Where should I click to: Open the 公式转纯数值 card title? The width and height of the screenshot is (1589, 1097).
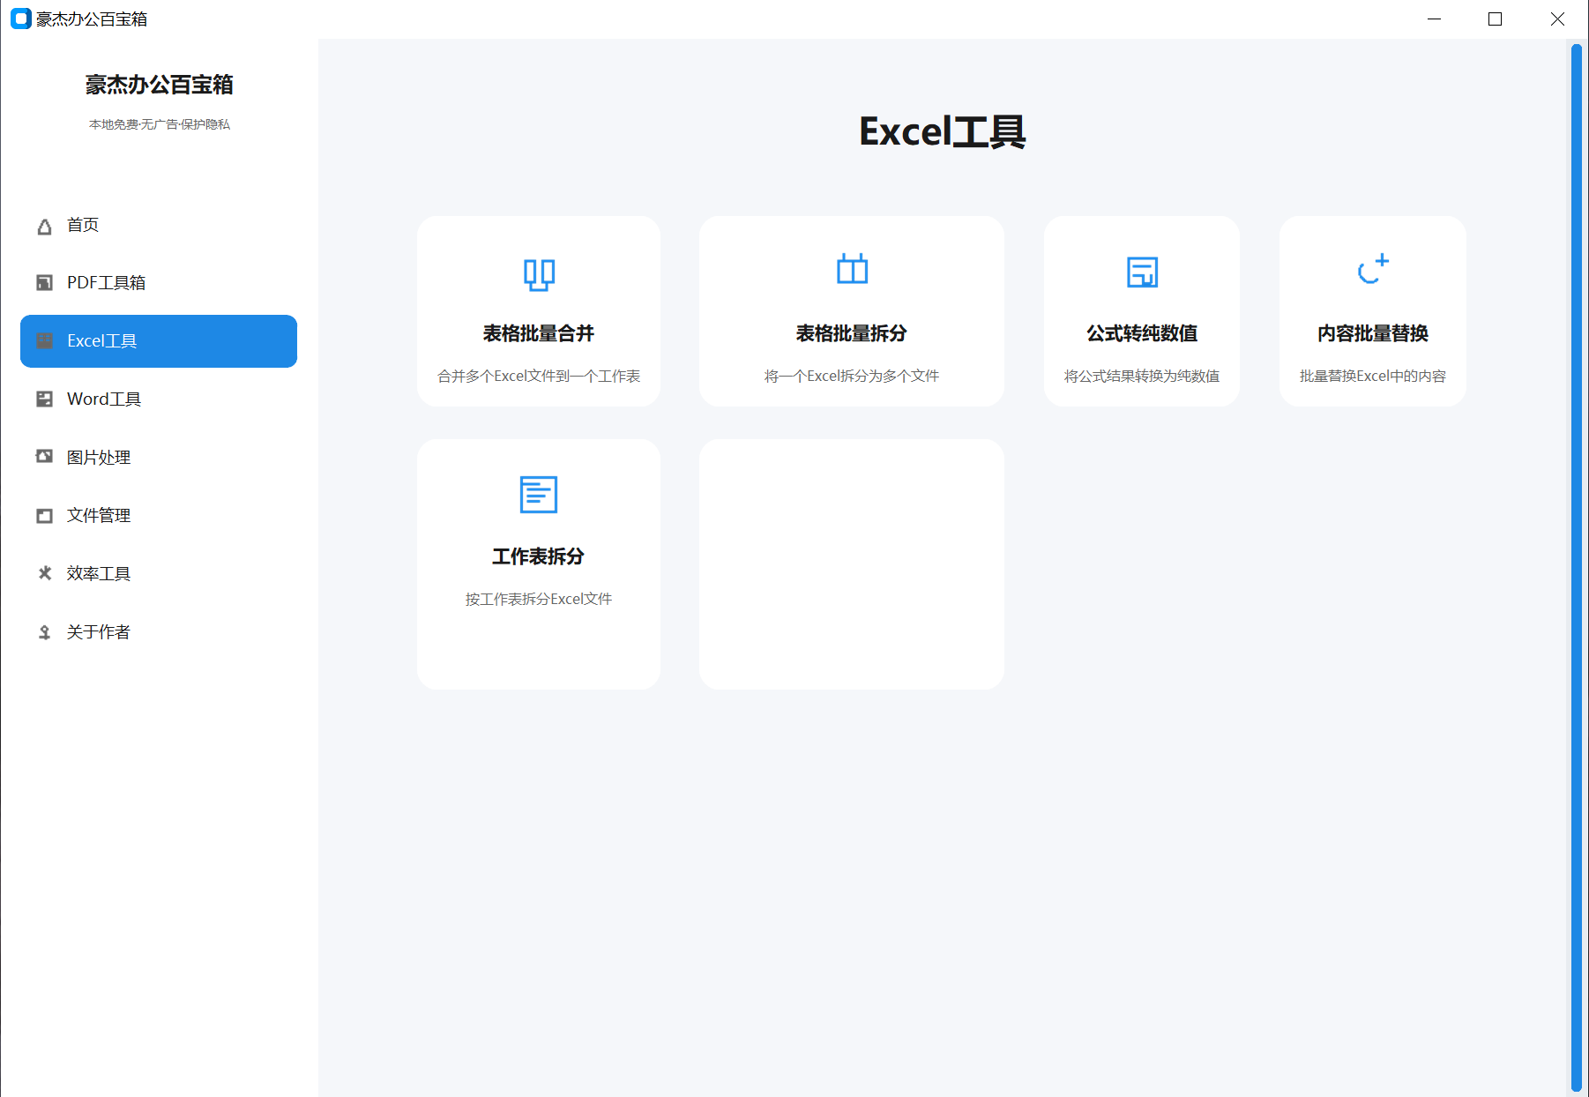click(x=1142, y=333)
